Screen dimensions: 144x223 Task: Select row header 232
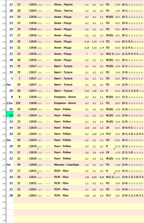pyautogui.click(x=4, y=97)
